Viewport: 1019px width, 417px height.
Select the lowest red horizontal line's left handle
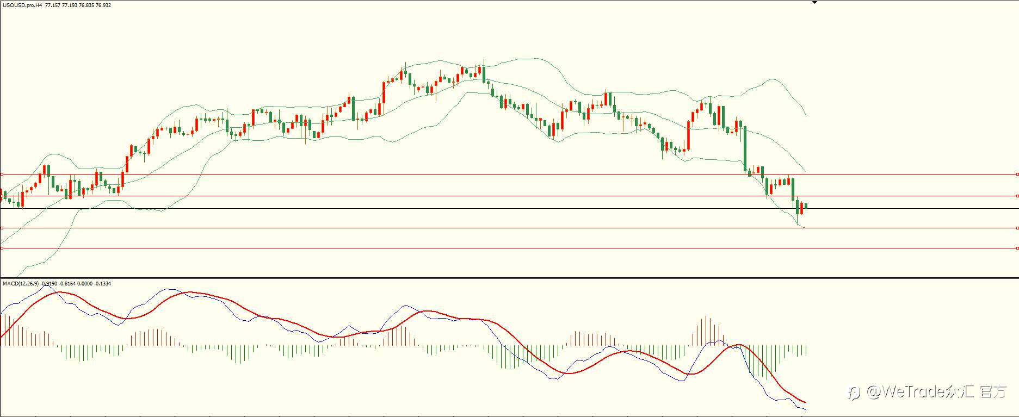(2, 248)
